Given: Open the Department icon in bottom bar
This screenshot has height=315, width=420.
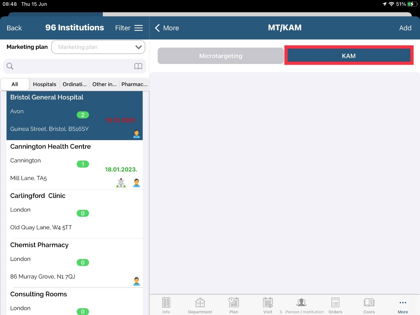Looking at the screenshot, I should tap(200, 303).
